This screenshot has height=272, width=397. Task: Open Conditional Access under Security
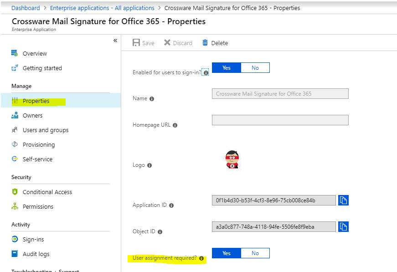point(61,192)
